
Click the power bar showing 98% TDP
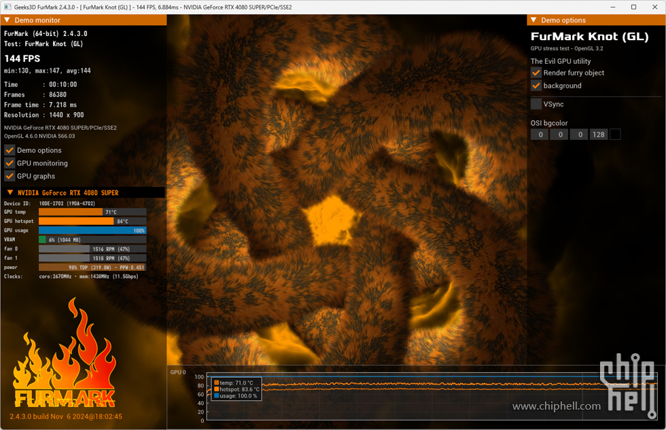(92, 268)
